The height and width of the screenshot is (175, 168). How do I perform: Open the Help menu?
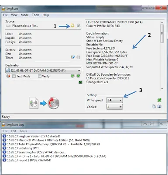46,15
